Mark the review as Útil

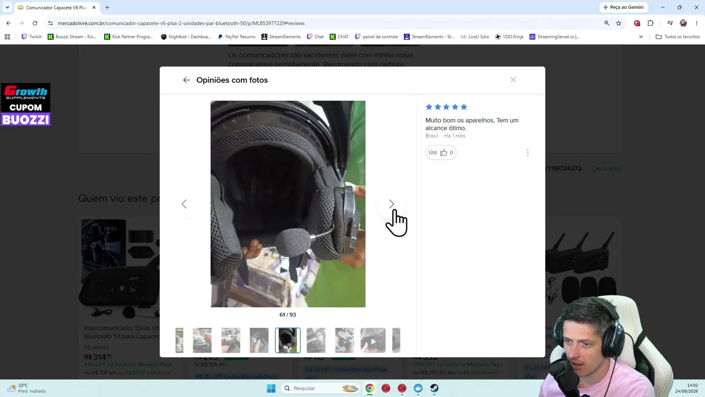pyautogui.click(x=441, y=153)
